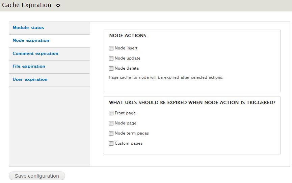The image size is (292, 183).
Task: Click the "Front page" label text
Action: click(125, 113)
